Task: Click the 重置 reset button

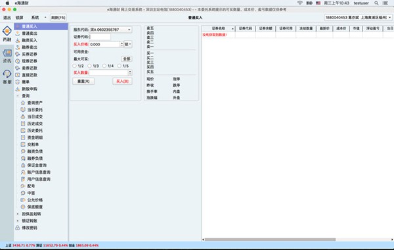Action: tap(83, 82)
